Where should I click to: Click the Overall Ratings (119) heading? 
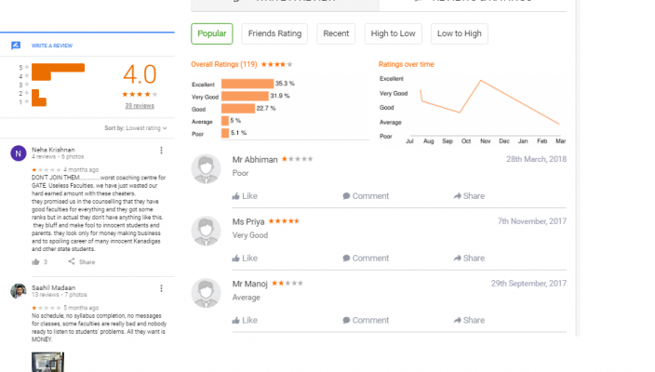(224, 64)
